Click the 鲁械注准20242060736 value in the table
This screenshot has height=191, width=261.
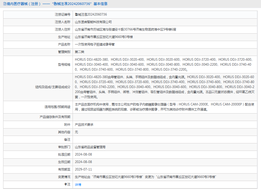pos(91,15)
